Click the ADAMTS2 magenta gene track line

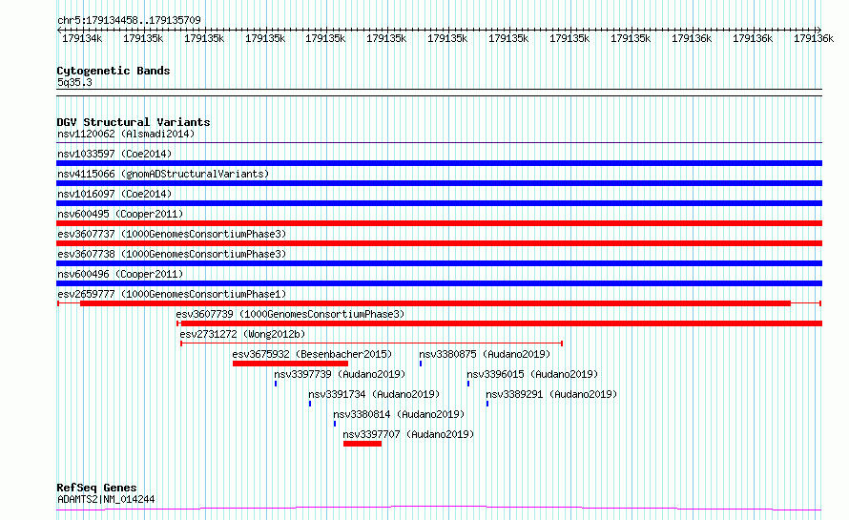(439, 509)
